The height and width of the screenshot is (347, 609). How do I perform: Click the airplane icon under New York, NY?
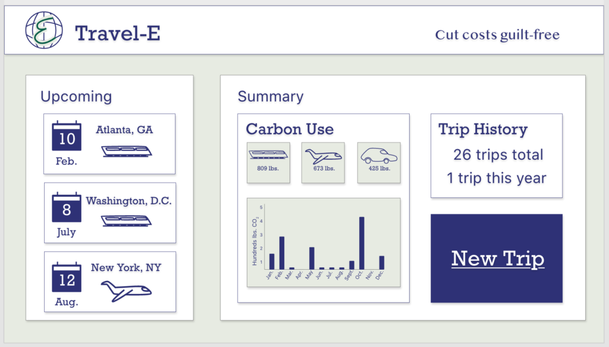(126, 291)
